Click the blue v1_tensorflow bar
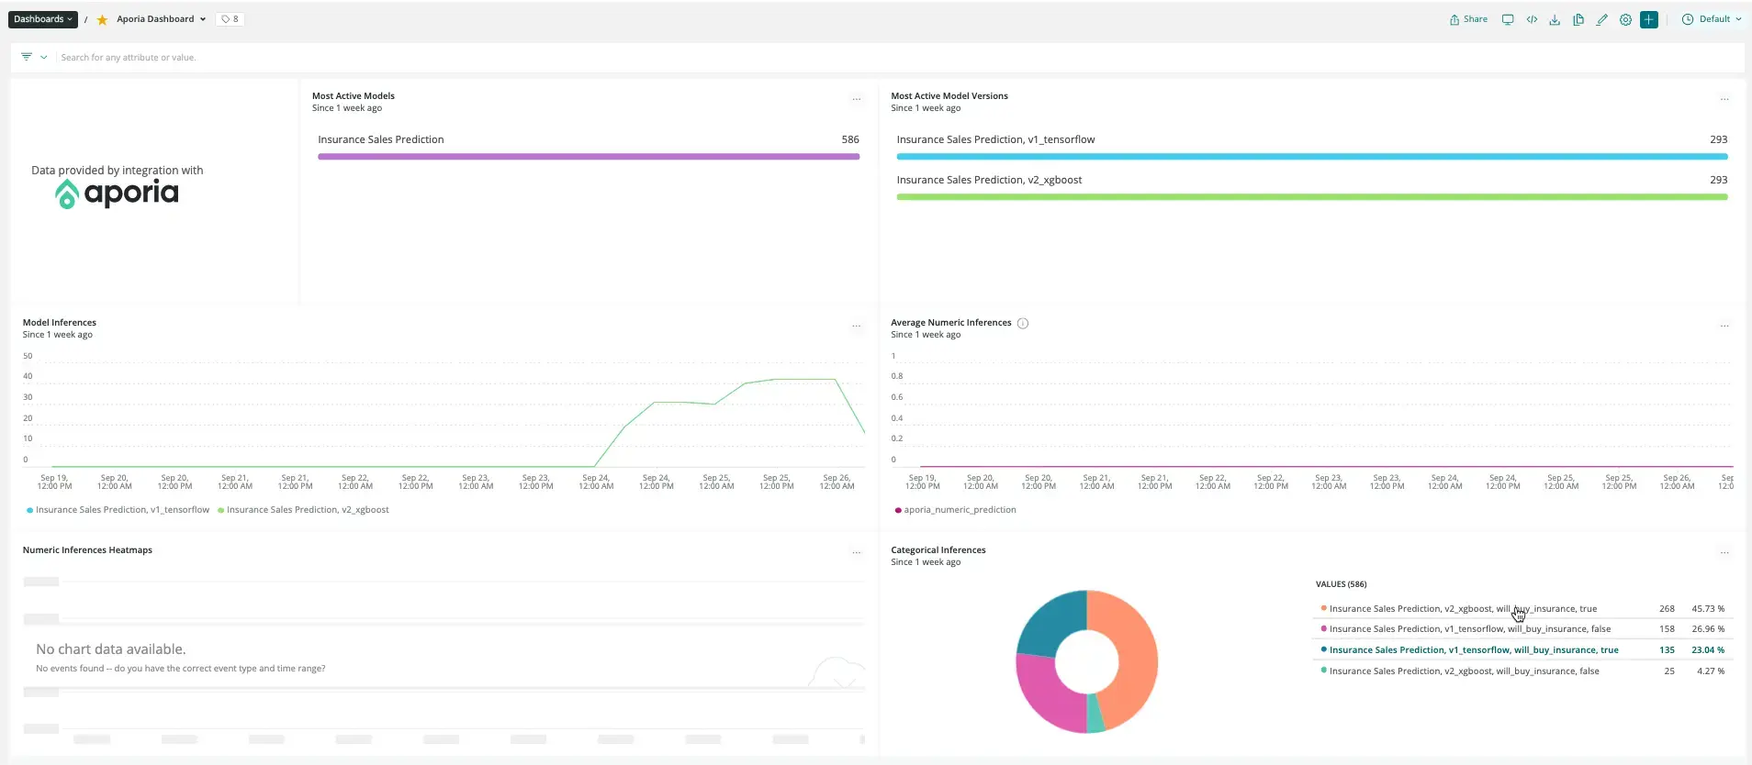 tap(1312, 157)
